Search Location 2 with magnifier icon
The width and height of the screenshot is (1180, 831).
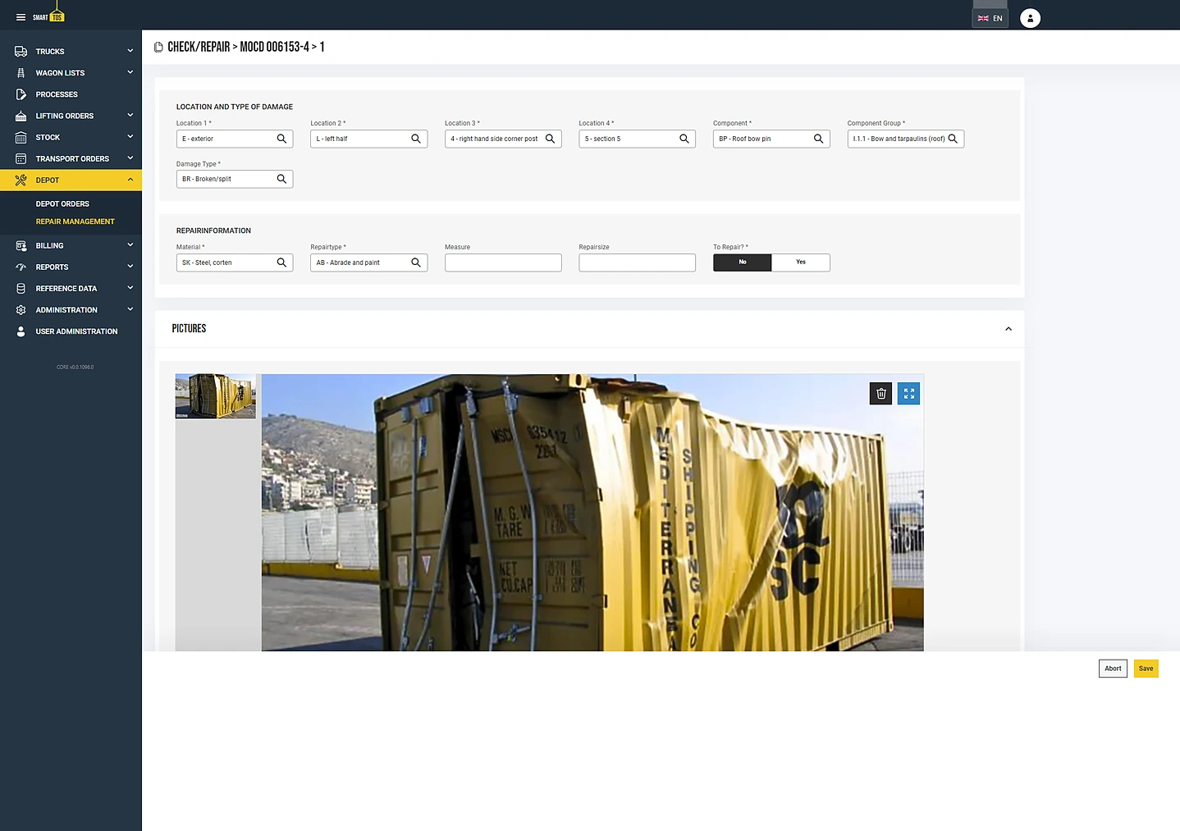(x=416, y=139)
